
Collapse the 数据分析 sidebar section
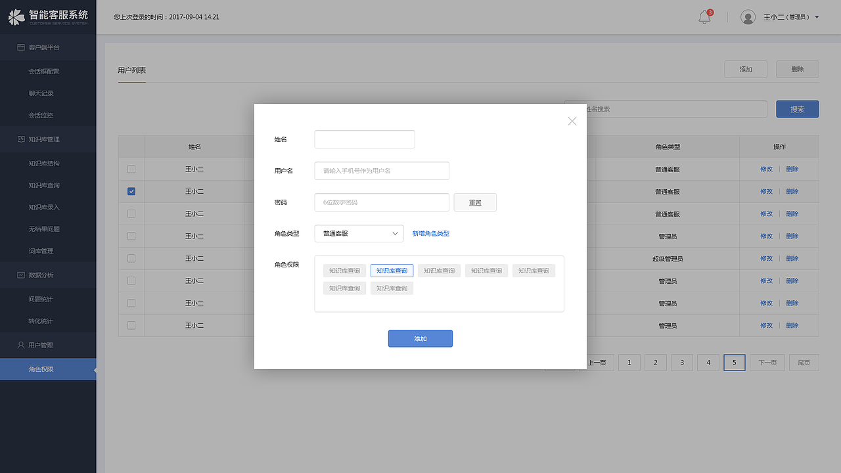(48, 275)
